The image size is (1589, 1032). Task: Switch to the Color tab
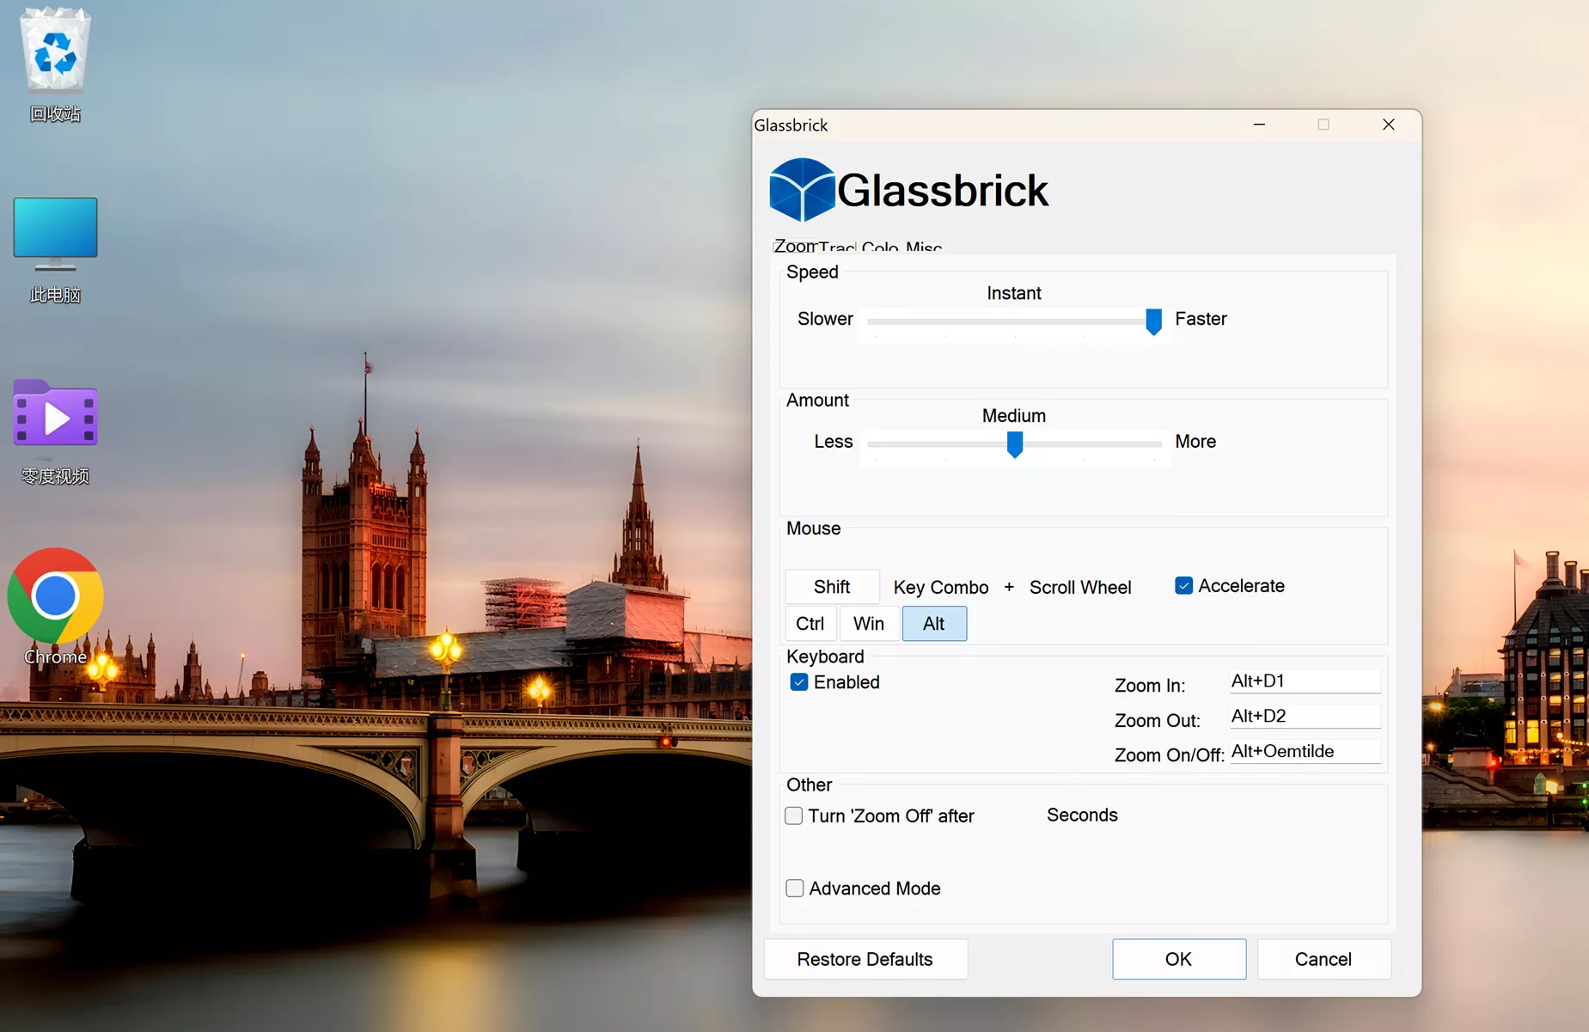[x=879, y=248]
